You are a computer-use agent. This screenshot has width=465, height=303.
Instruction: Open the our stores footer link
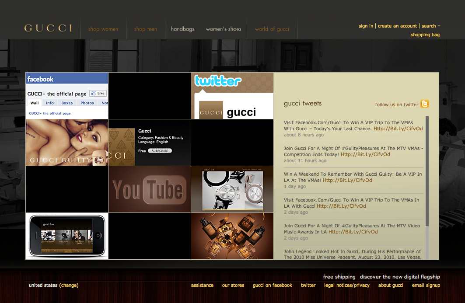233,285
